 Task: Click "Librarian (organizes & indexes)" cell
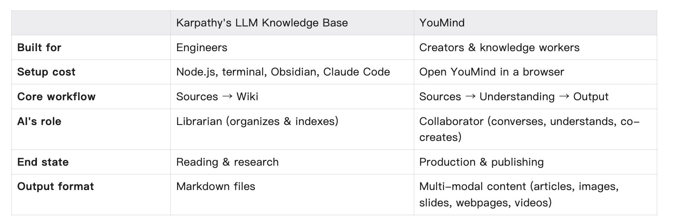point(257,121)
